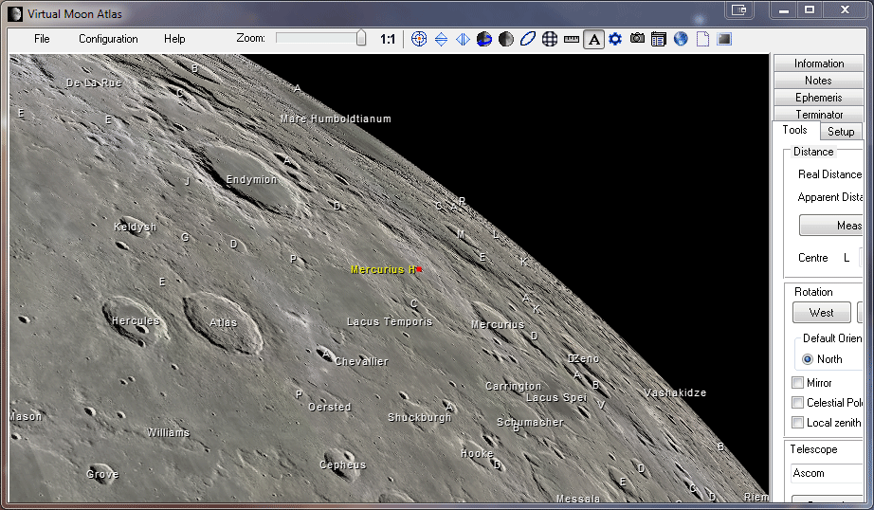Toggle the lunar phase display icon
874x510 pixels.
[506, 39]
